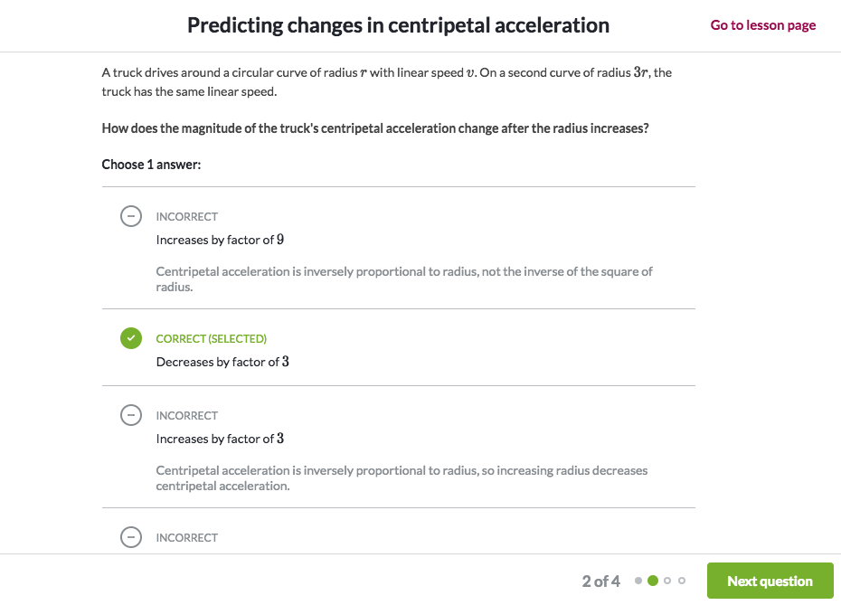Click the CORRECT (SELECTED) label
This screenshot has width=841, height=605.
(212, 339)
